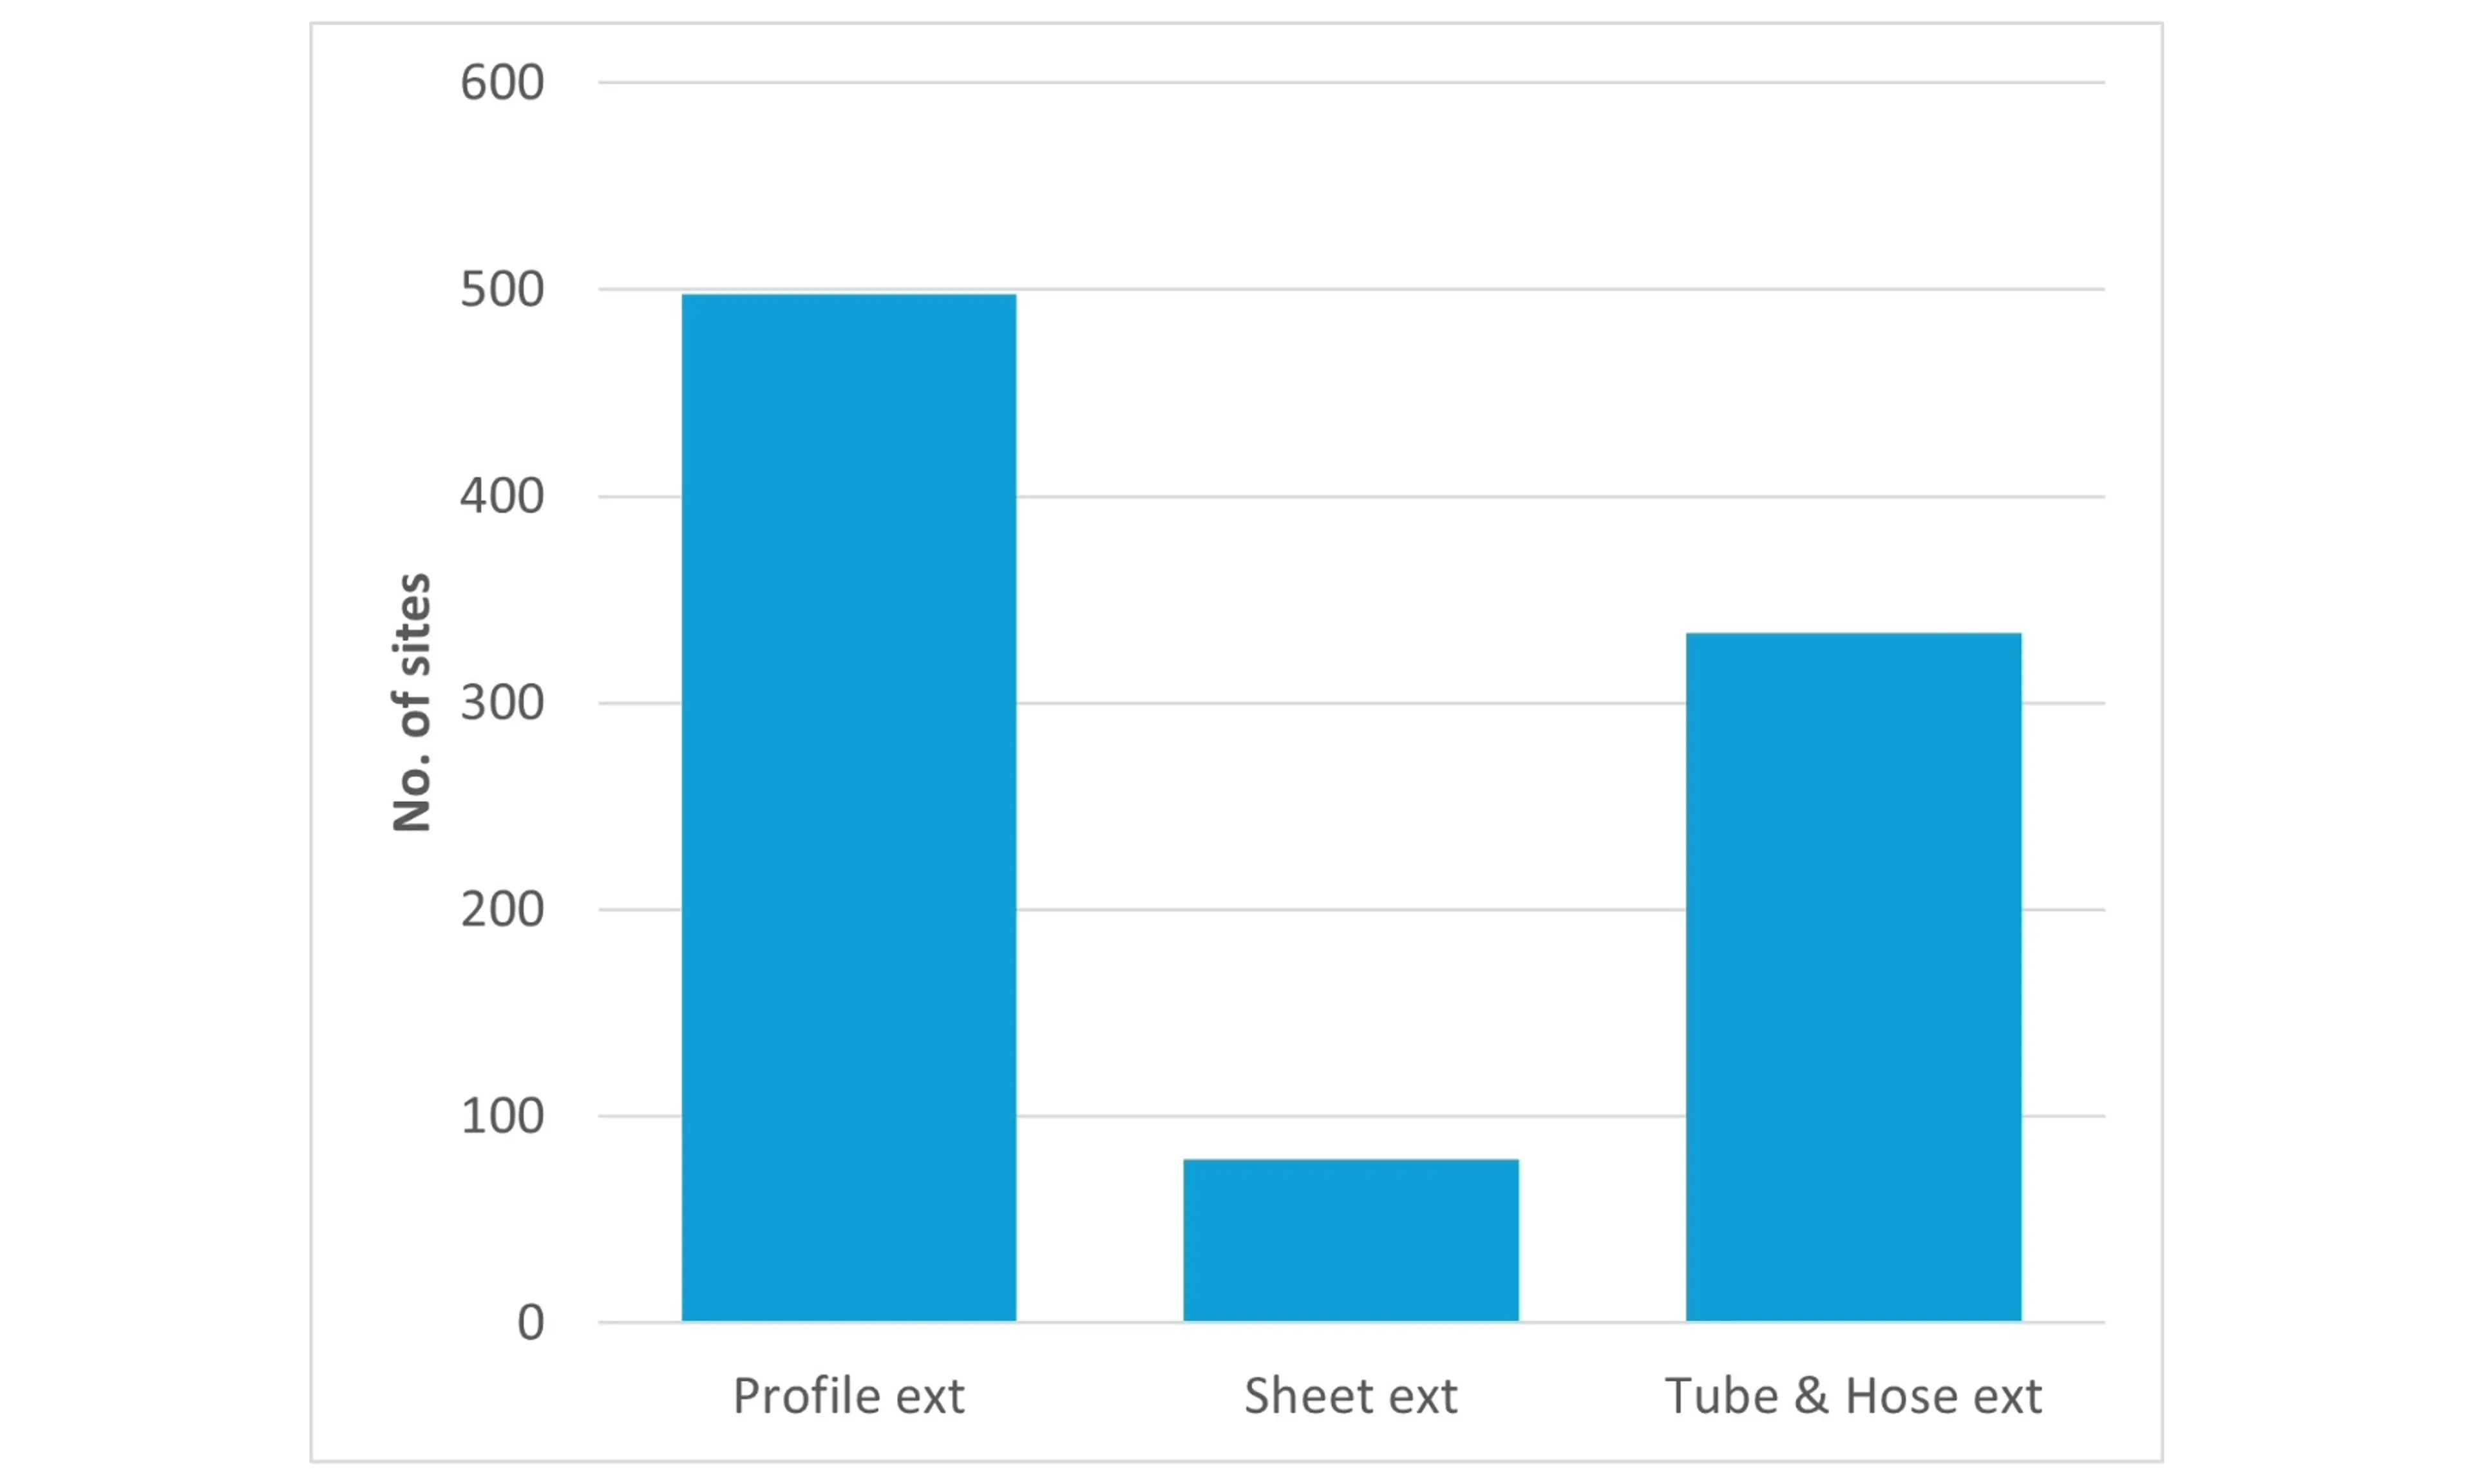
Task: Select the 600 y-axis tick label
Action: pos(502,82)
